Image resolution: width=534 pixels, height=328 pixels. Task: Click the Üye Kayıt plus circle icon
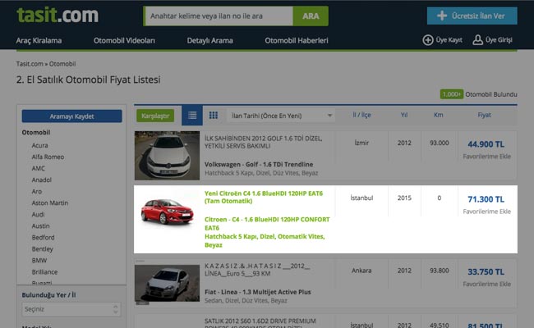(428, 40)
